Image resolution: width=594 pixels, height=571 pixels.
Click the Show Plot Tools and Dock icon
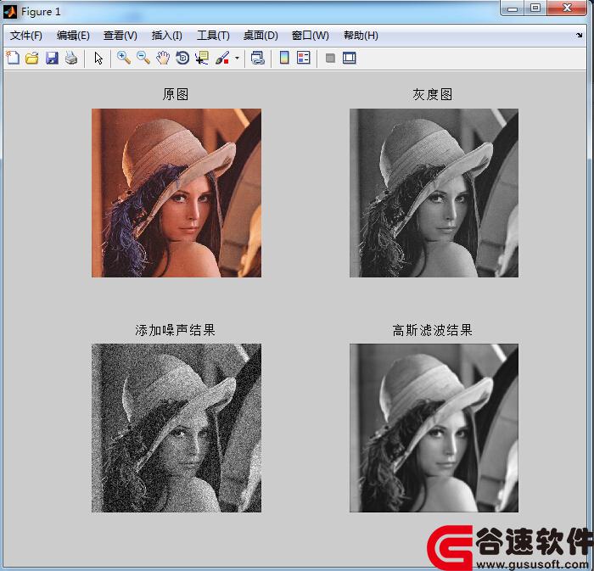349,58
